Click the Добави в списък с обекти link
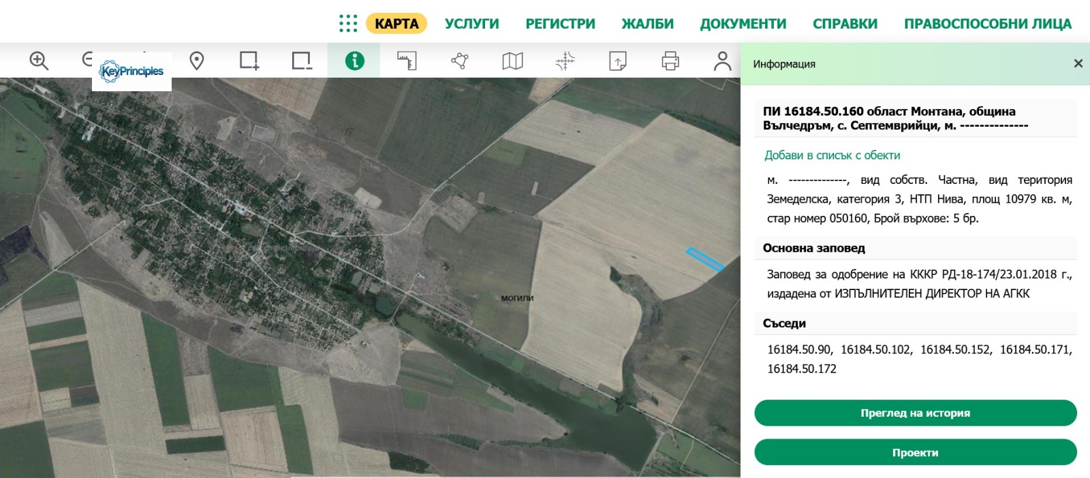The height and width of the screenshot is (478, 1090). [x=832, y=155]
